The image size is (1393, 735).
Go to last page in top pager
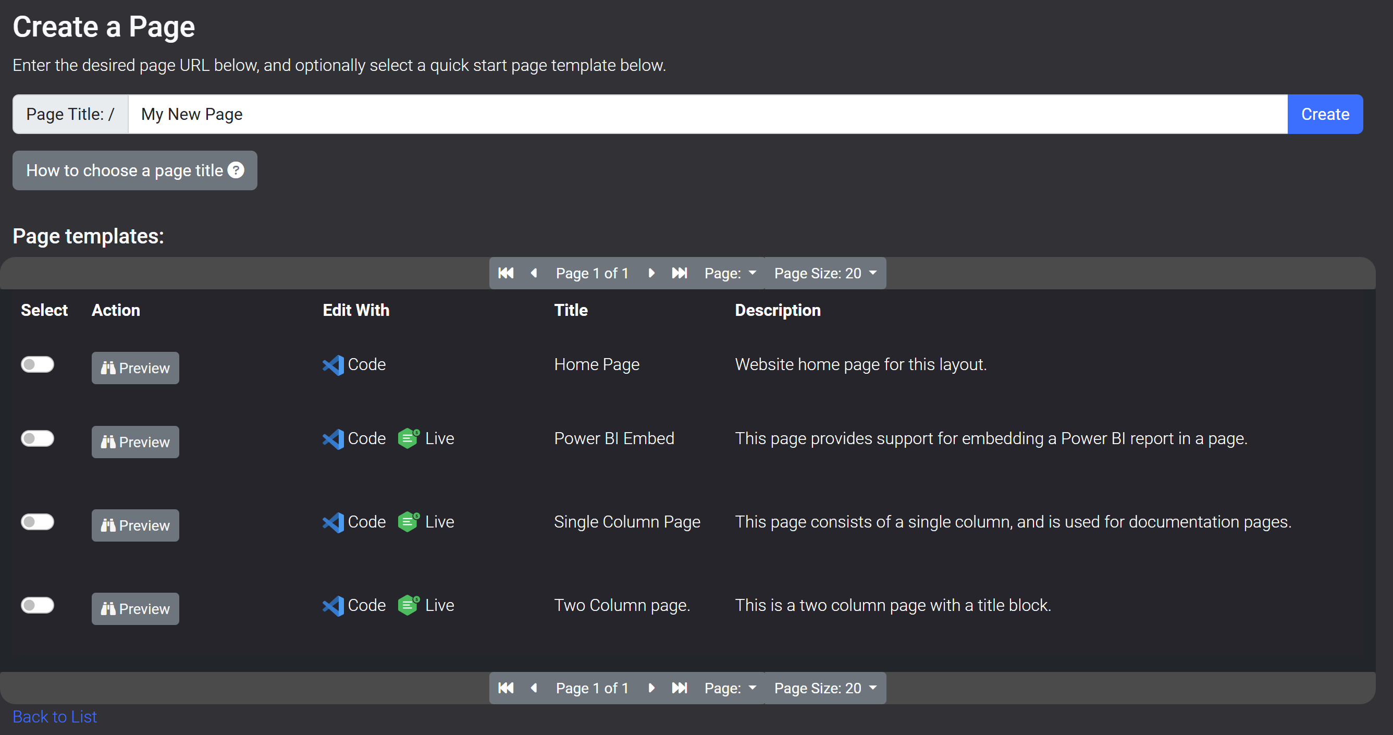(679, 273)
